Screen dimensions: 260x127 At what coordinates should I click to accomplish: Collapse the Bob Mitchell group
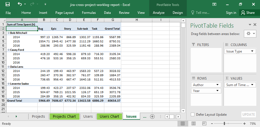coord(8,33)
